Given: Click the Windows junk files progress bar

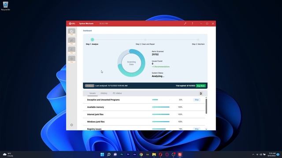Looking at the screenshot, I should click(161, 122).
